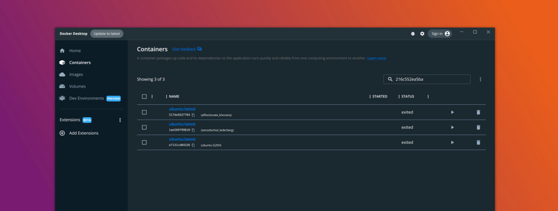Image resolution: width=558 pixels, height=211 pixels.
Task: Open the troubleshoot bug icon
Action: coord(413,34)
